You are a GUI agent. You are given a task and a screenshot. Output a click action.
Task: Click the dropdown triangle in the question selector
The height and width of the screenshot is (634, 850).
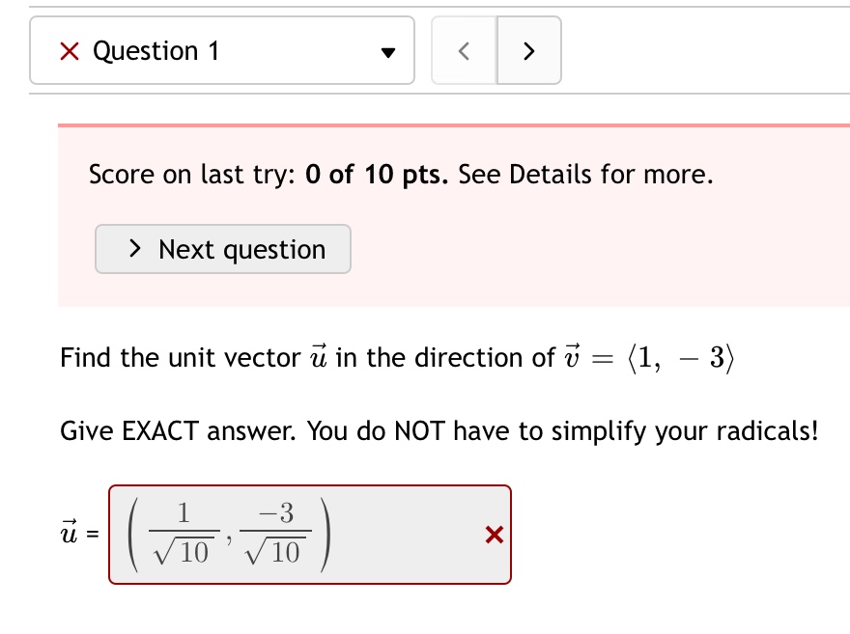386,53
